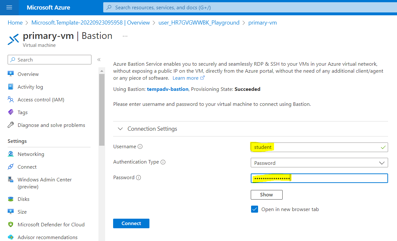Click Show to reveal the password
The image size is (397, 241).
click(266, 195)
